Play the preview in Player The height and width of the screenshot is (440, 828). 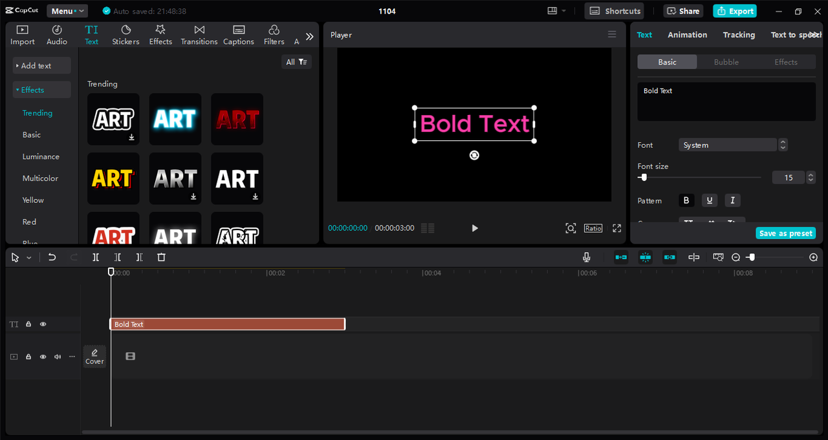point(475,228)
